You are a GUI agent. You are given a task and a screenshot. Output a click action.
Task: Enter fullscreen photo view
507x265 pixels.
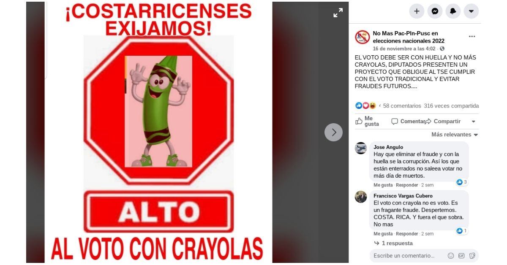[x=338, y=13]
